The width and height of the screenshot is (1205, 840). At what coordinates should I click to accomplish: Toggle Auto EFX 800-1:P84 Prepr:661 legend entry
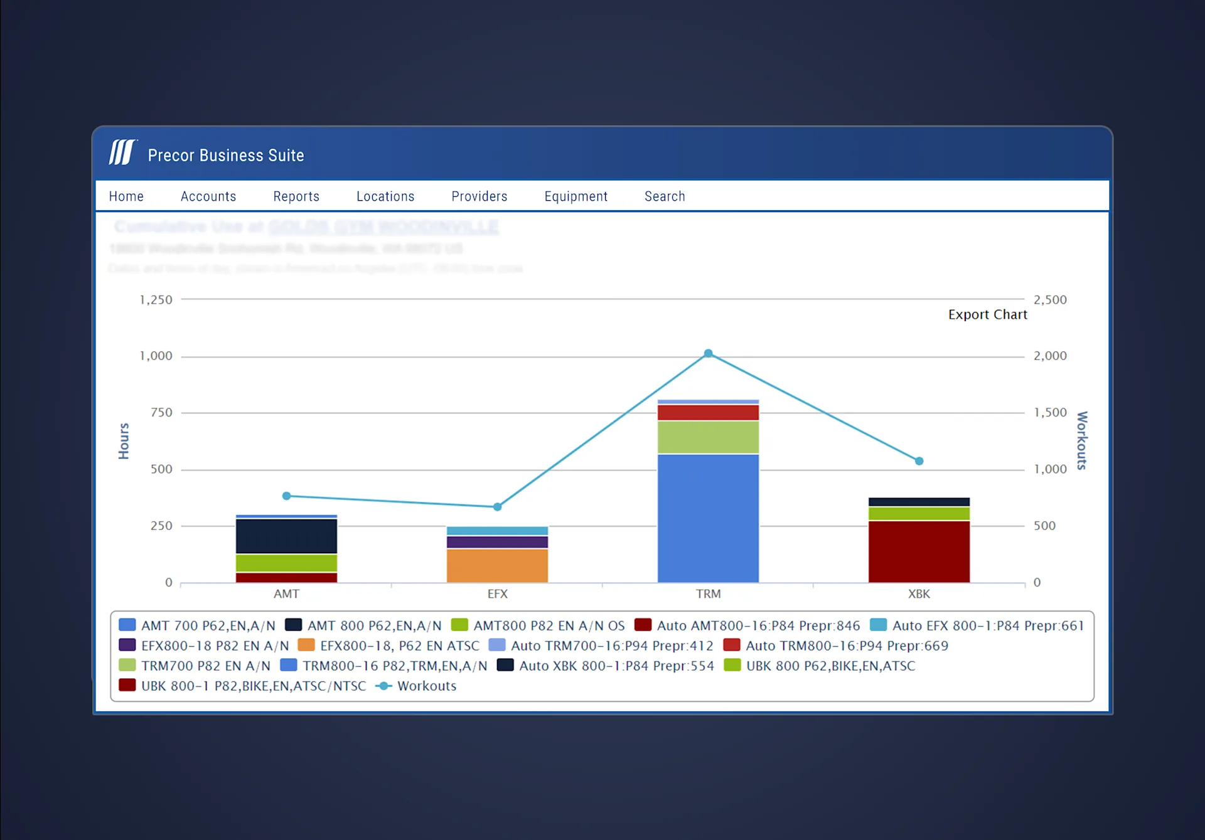[x=977, y=625]
